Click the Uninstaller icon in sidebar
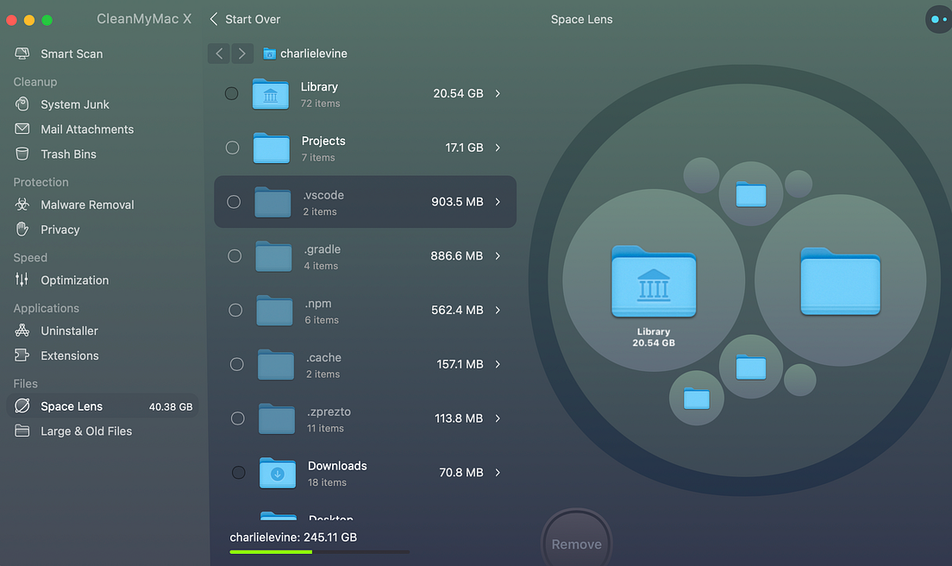 [22, 330]
